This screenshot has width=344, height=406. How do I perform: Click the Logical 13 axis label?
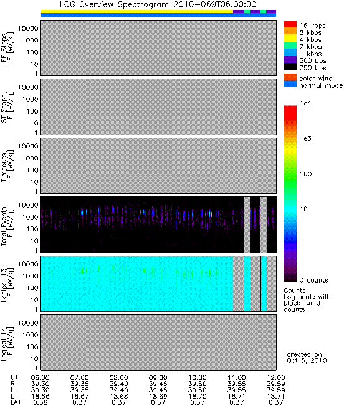(x=7, y=285)
